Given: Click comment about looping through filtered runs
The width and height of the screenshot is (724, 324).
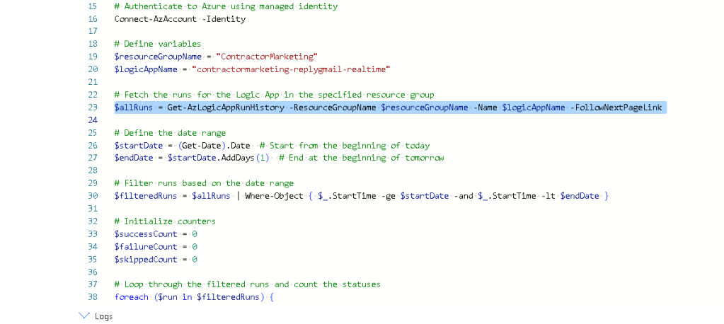Looking at the screenshot, I should (248, 285).
